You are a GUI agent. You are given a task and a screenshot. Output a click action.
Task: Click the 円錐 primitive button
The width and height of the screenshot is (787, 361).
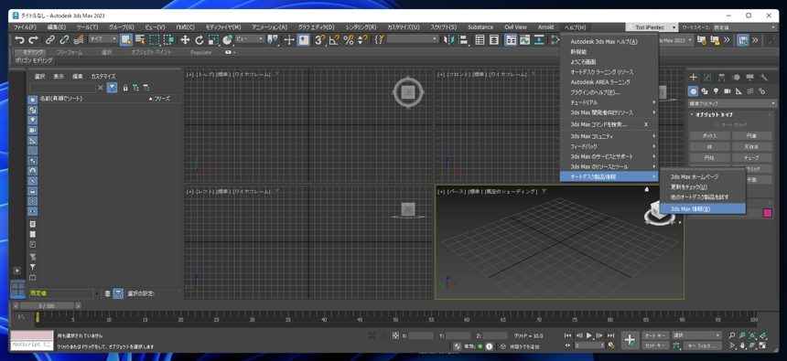(x=752, y=136)
